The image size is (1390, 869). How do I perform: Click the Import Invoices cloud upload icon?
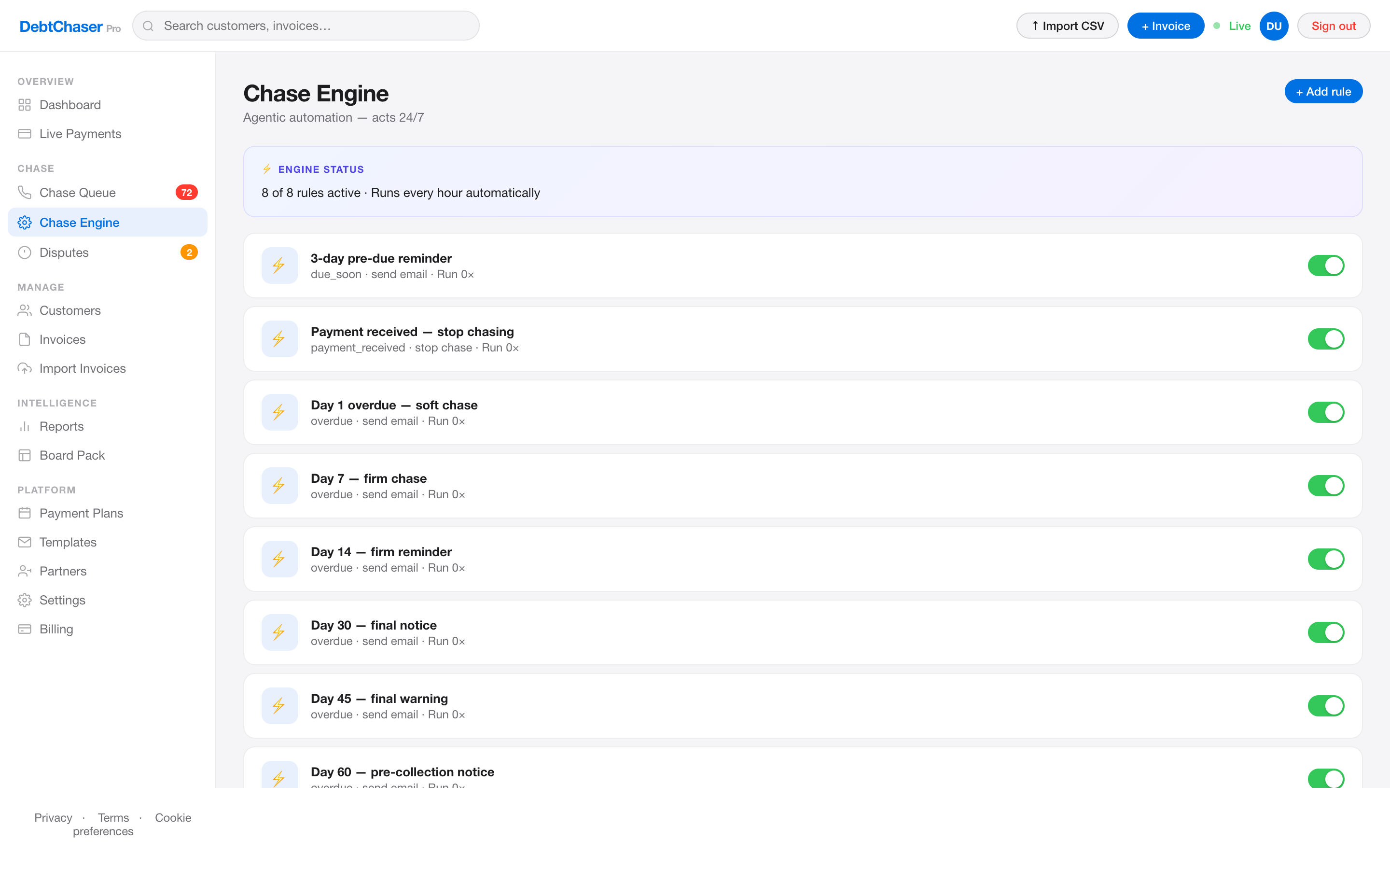pos(24,368)
